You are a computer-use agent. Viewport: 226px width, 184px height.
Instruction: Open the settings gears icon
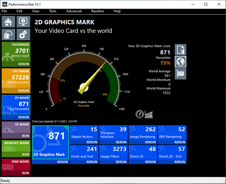23,34
